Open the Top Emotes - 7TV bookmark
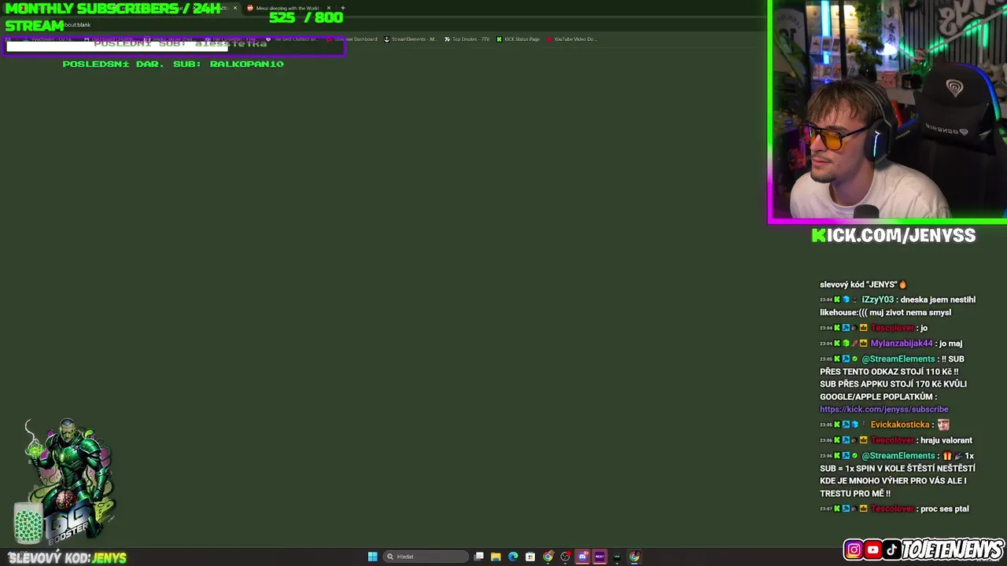This screenshot has width=1007, height=566. (467, 39)
